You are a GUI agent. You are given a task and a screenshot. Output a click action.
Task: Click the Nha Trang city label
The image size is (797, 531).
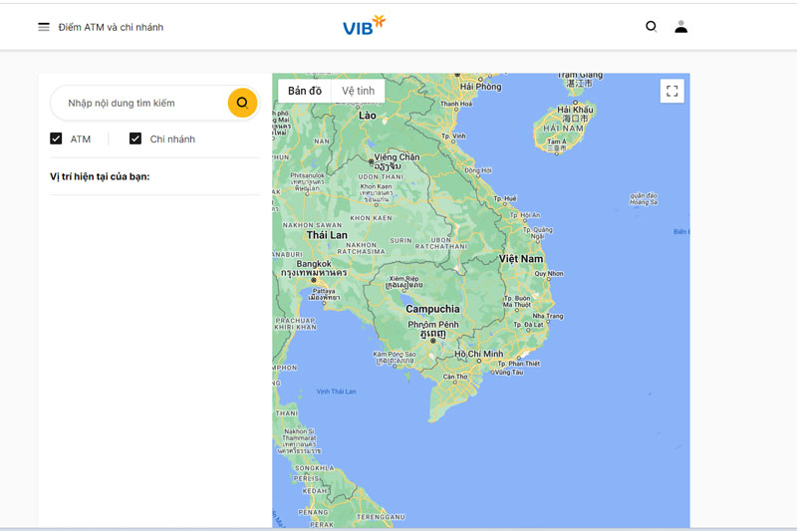547,316
